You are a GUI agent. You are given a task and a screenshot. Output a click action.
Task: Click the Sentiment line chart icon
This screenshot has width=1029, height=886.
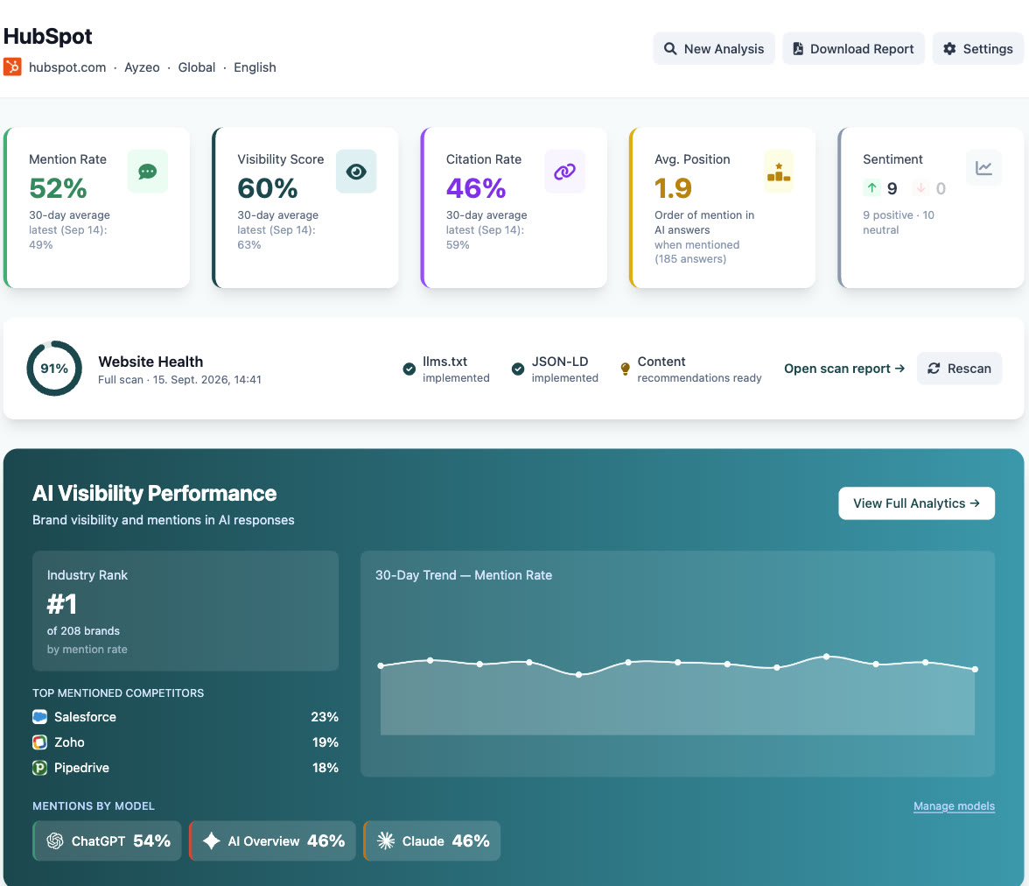[x=983, y=168]
